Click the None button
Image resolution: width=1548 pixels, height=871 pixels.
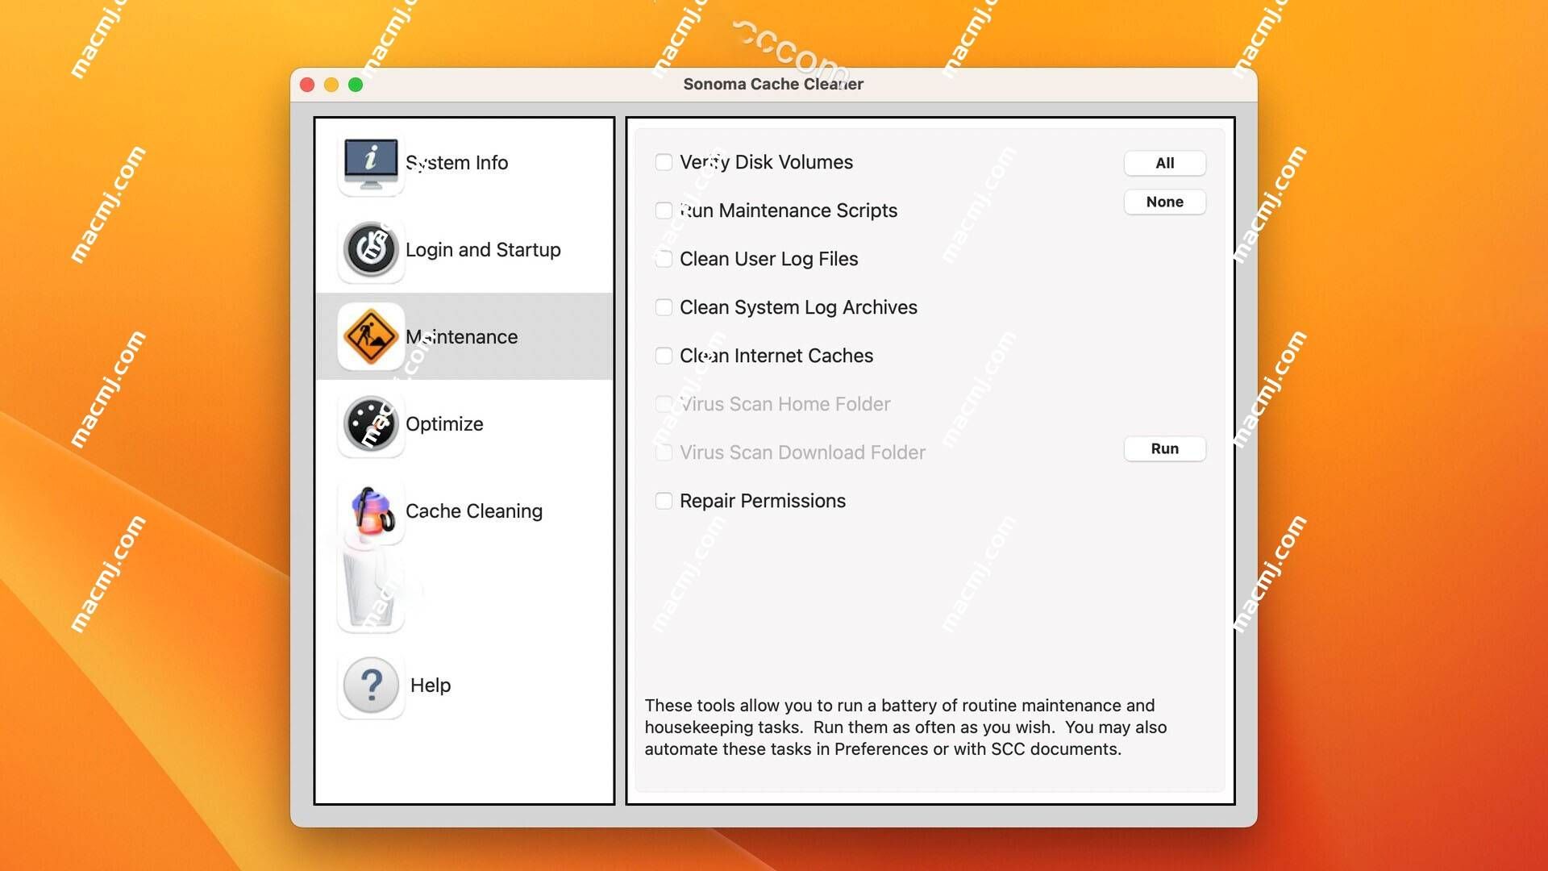click(1165, 202)
